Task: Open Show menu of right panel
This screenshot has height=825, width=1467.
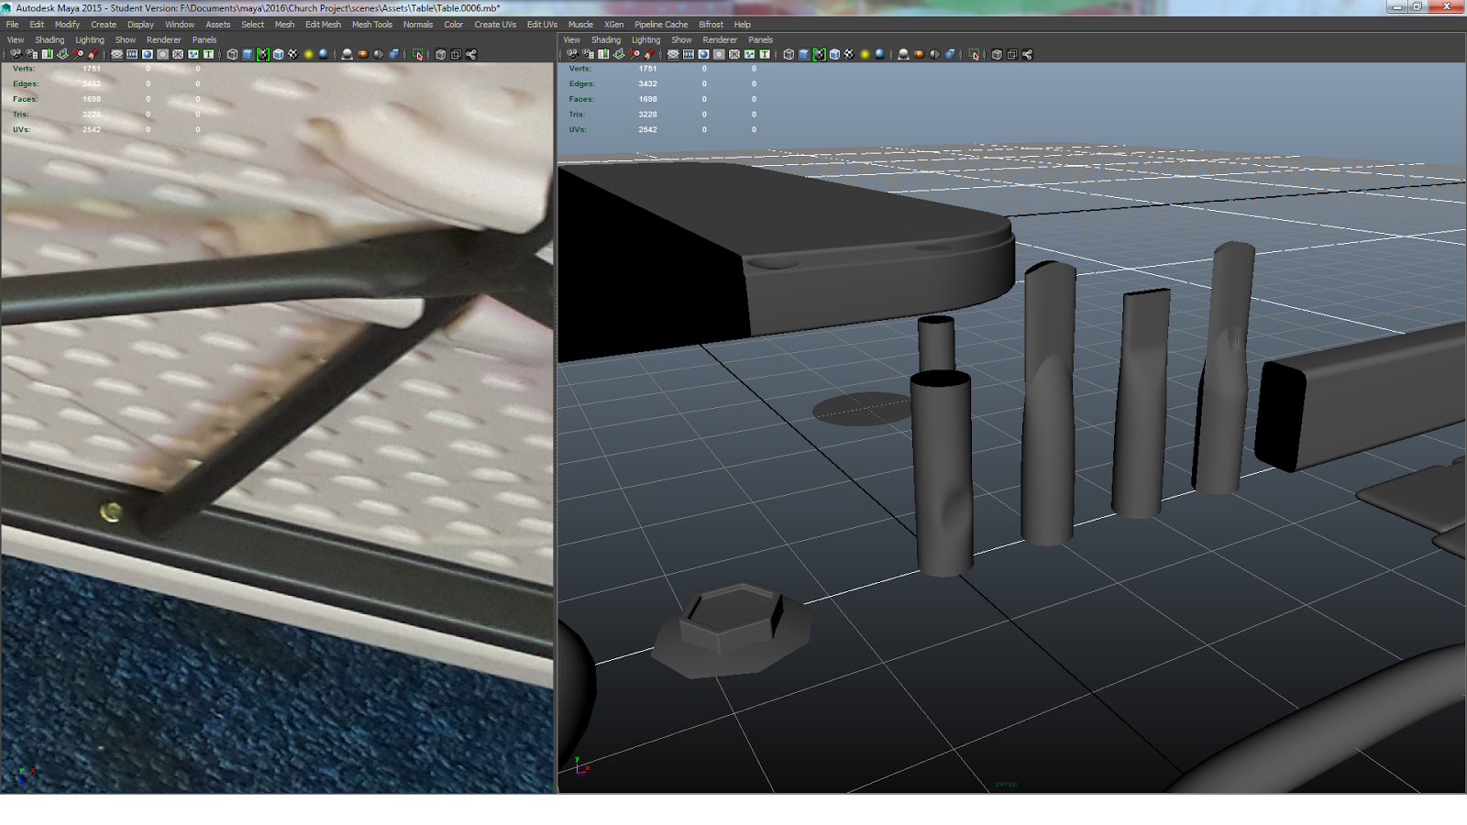Action: (x=682, y=40)
